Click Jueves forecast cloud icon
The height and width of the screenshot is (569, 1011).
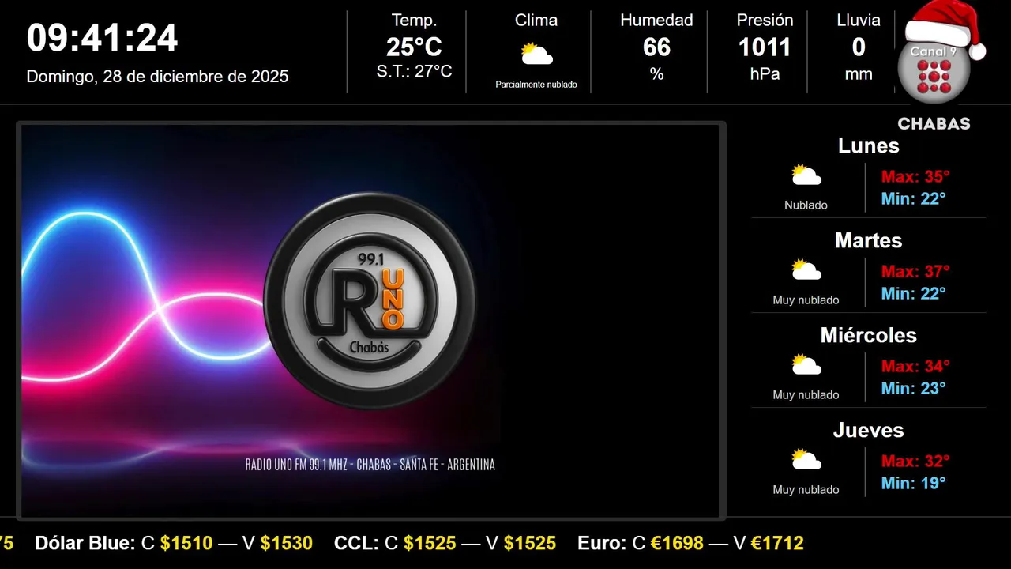coord(806,460)
